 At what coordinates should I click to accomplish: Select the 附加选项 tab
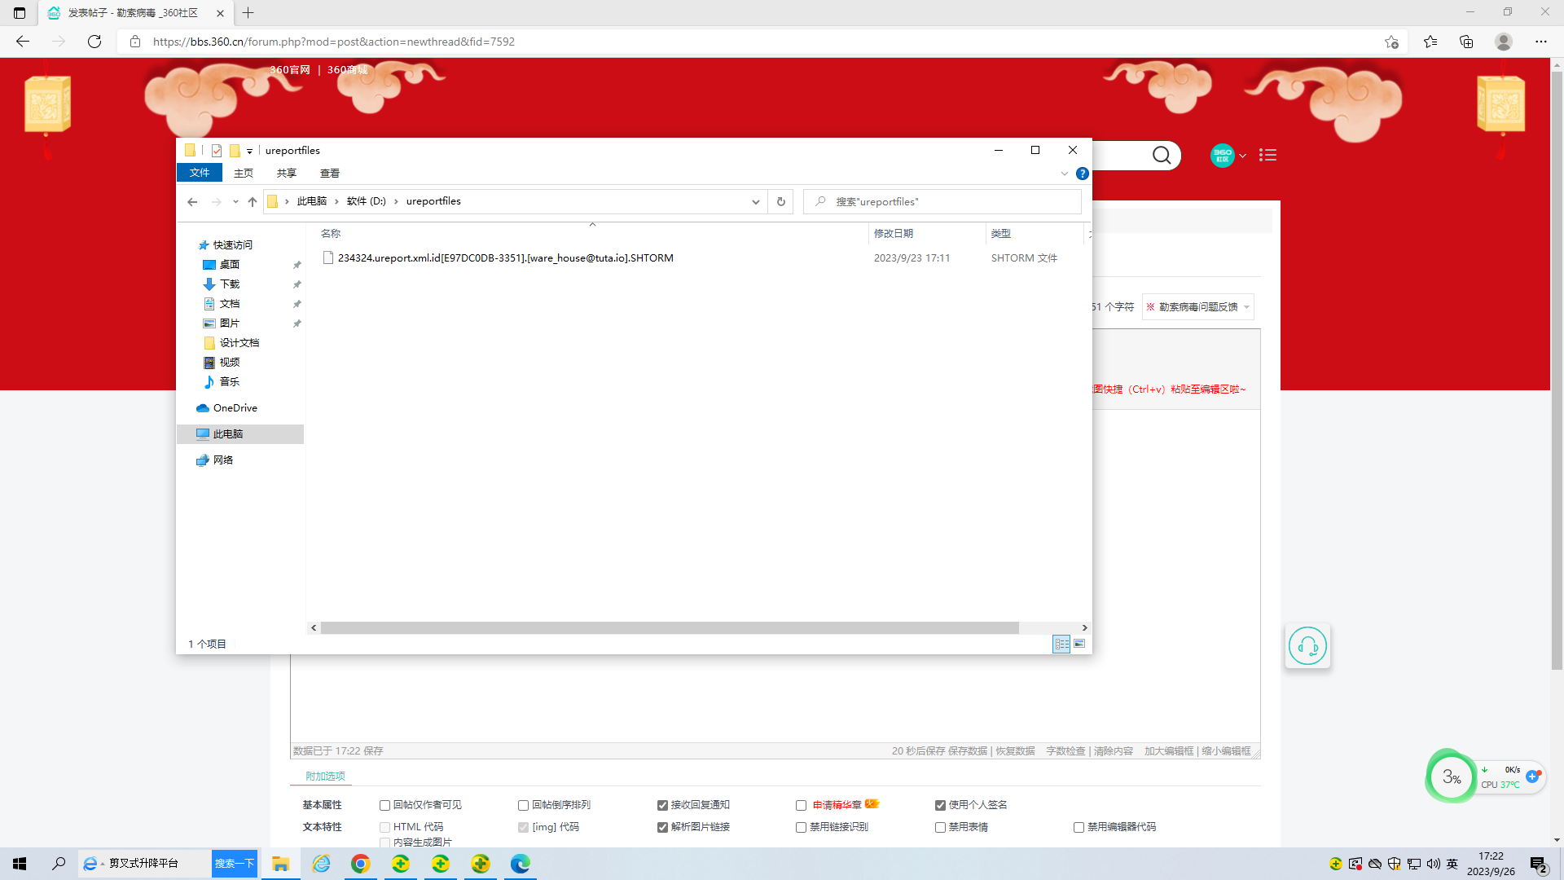coord(325,776)
